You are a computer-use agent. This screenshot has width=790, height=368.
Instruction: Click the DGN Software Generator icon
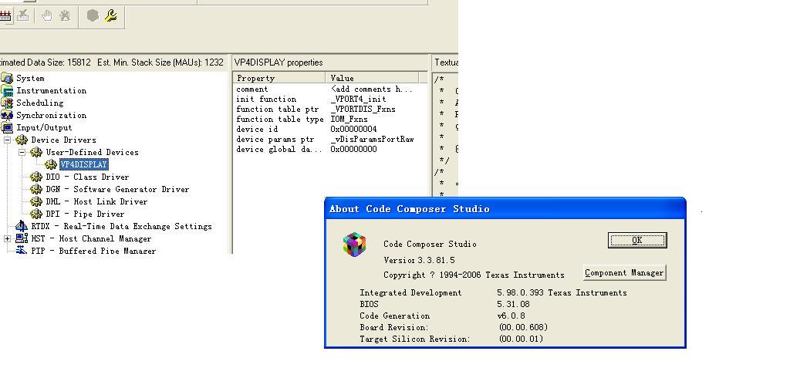tap(36, 189)
